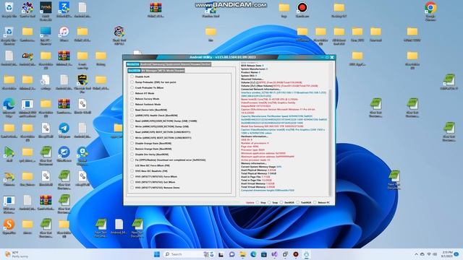Viewport: 463px width, 260px height.
Task: Select the Recycle Bin desktop icon
Action: coord(9,9)
